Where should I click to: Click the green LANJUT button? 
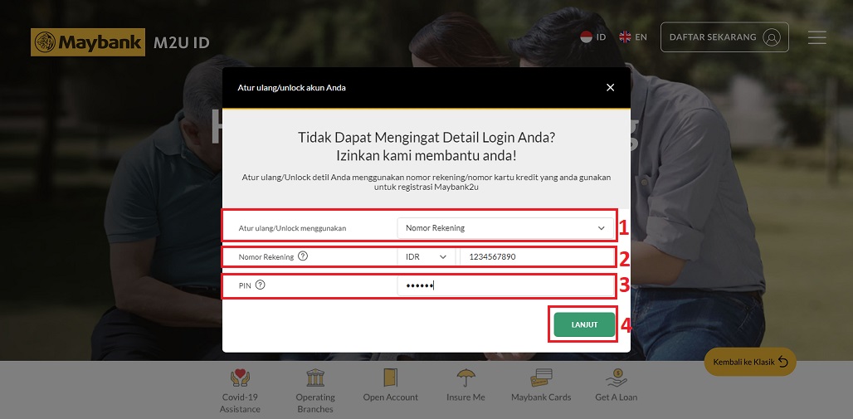584,325
